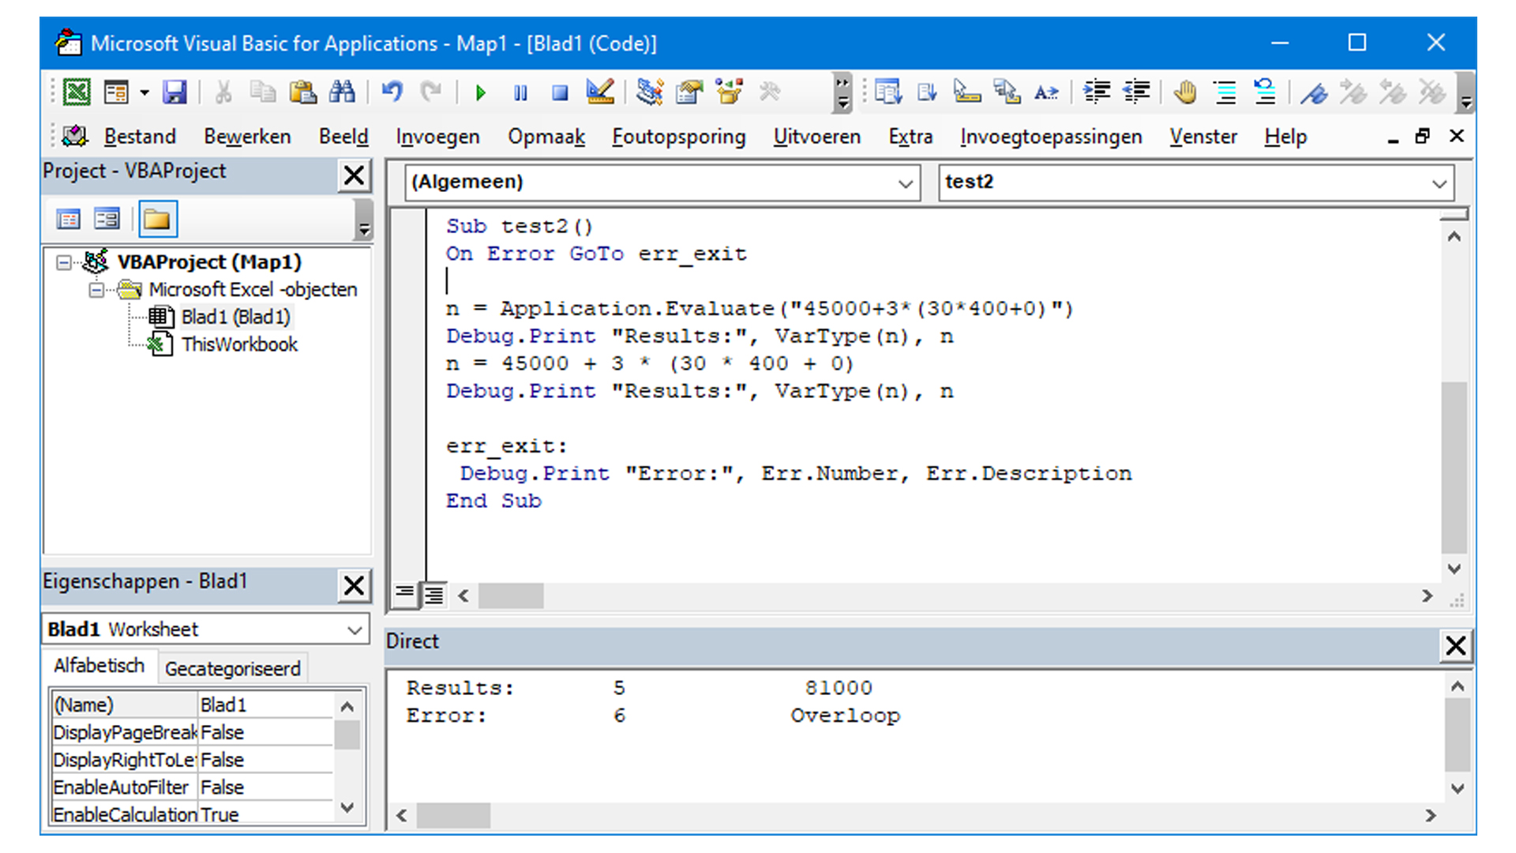
Task: Open Project Explorer toolbar icon
Action: [650, 92]
